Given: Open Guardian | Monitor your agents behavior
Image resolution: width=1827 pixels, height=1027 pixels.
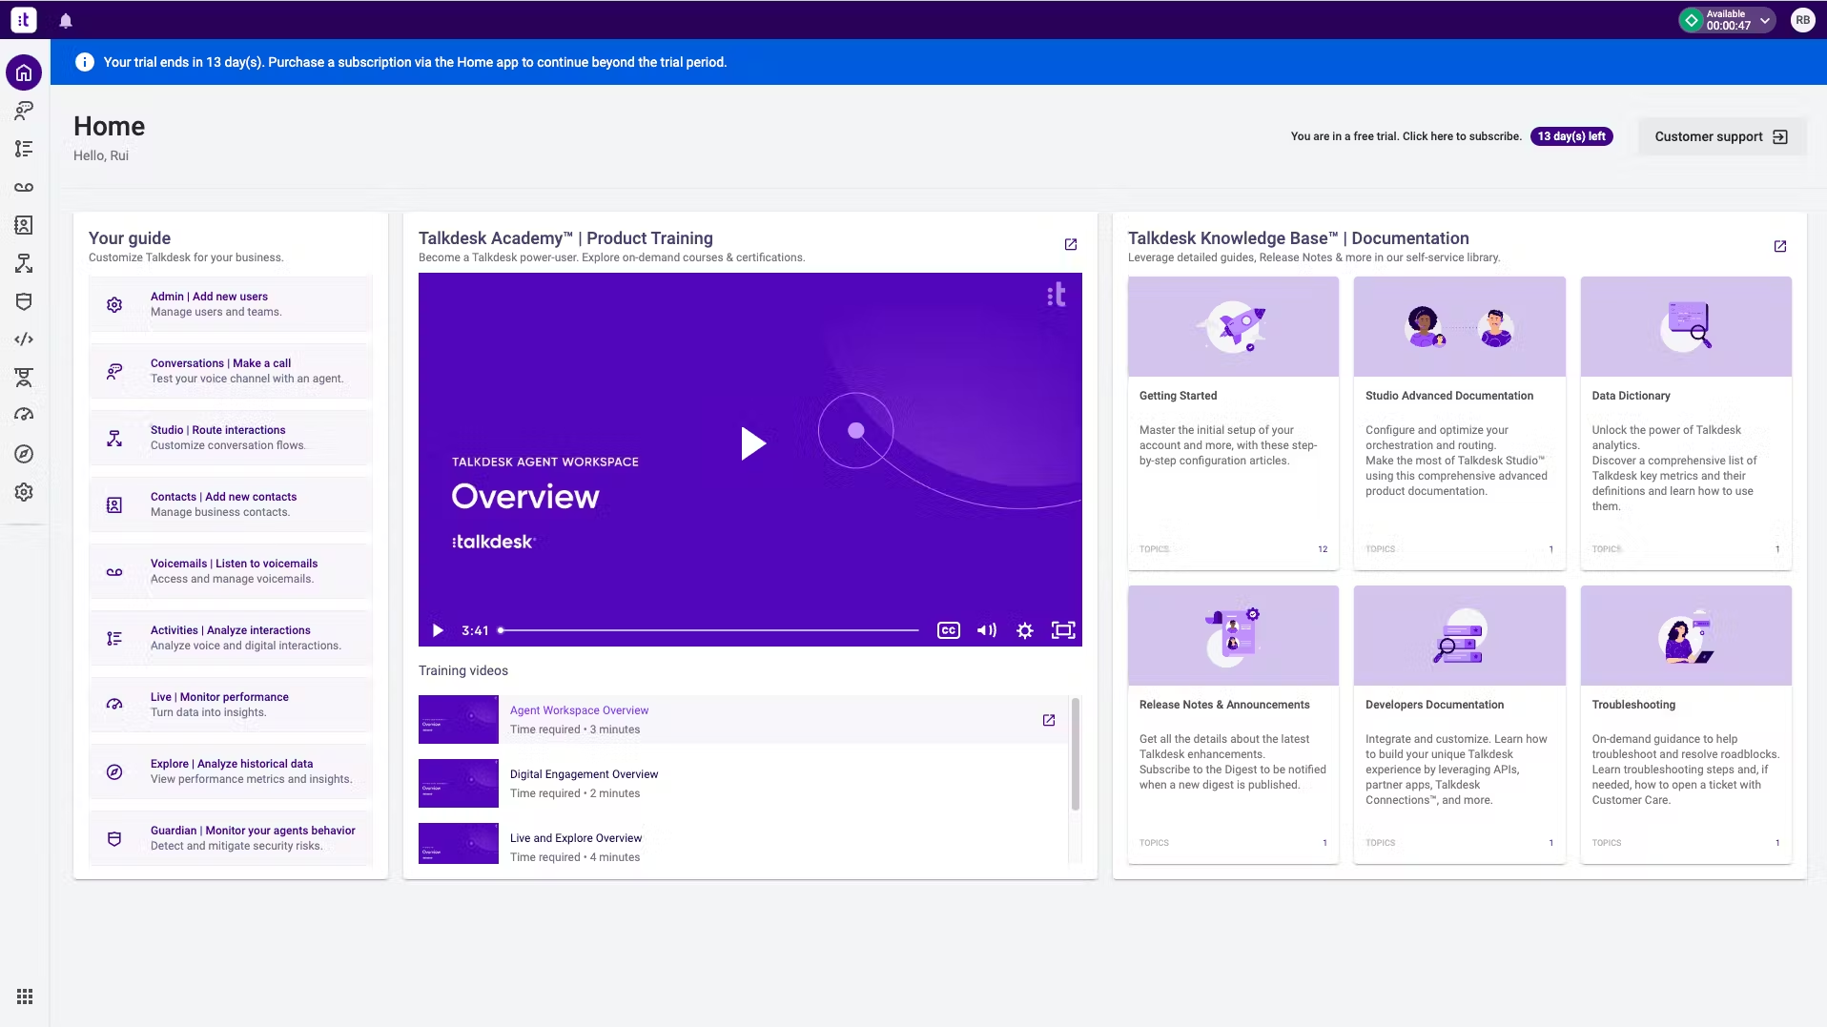Looking at the screenshot, I should [x=231, y=838].
